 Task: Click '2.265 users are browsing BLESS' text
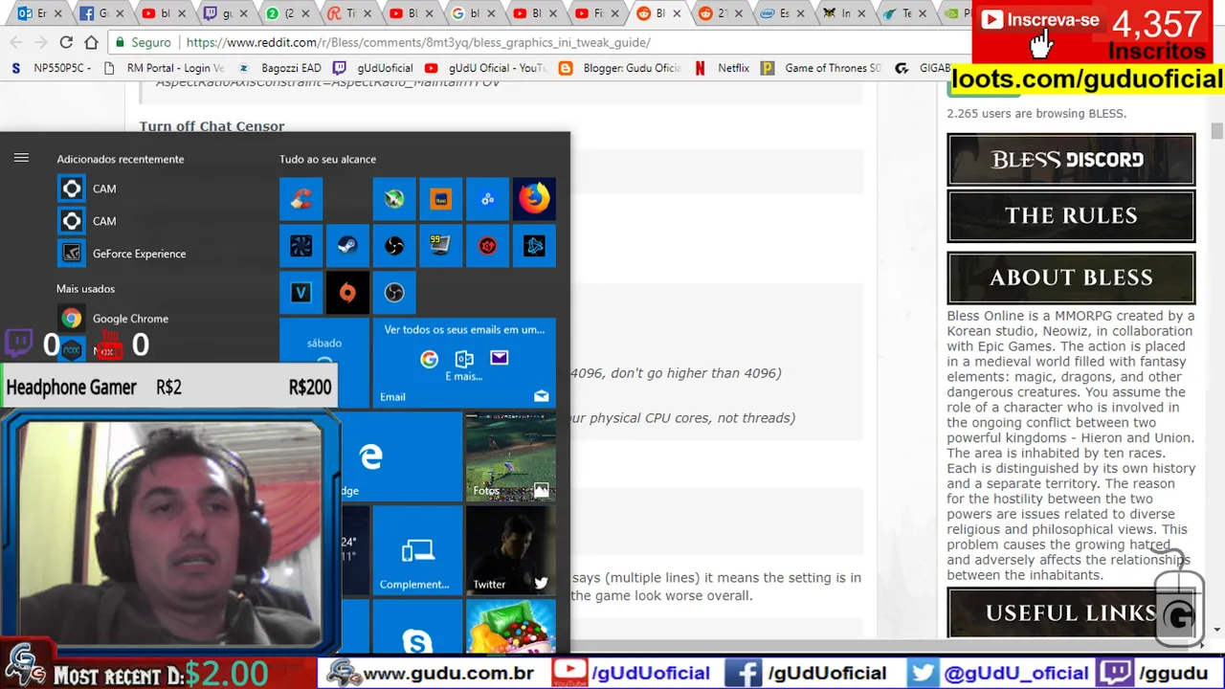click(1036, 113)
